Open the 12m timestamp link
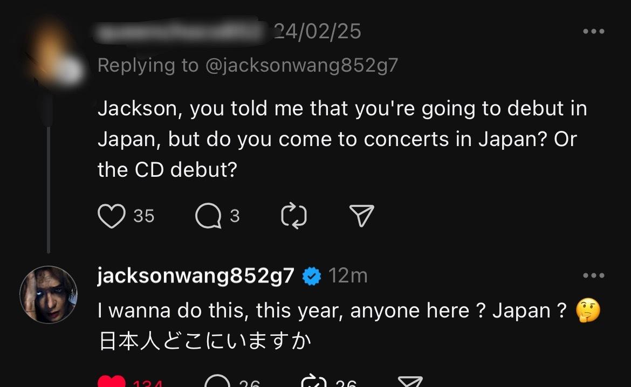The image size is (631, 387). coord(348,276)
